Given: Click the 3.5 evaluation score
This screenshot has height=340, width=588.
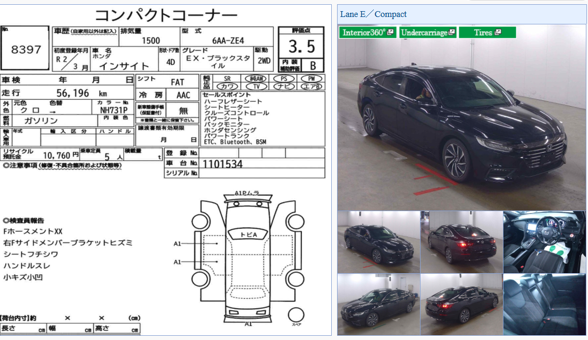Looking at the screenshot, I should pos(301,47).
